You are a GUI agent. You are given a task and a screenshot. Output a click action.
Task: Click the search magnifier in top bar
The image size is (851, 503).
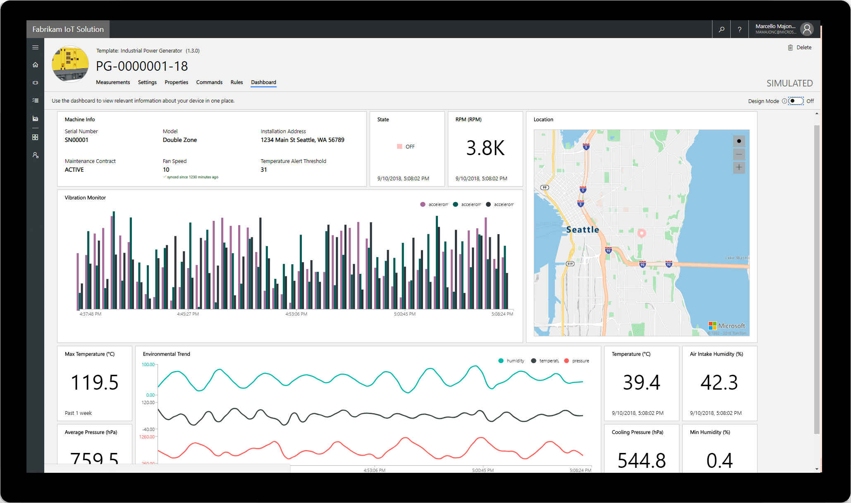point(721,29)
